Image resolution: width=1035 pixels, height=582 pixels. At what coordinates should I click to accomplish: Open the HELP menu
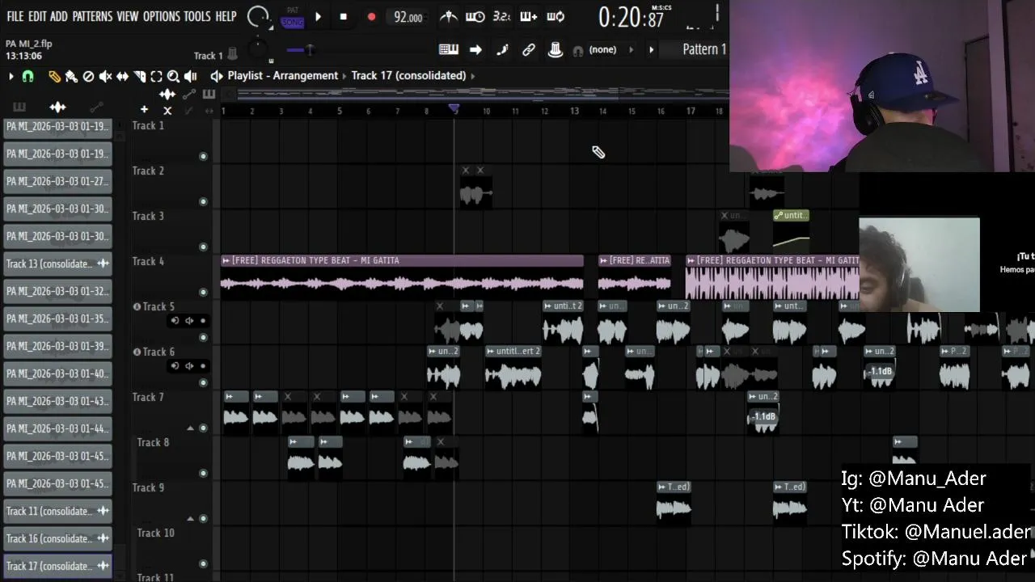click(x=226, y=16)
